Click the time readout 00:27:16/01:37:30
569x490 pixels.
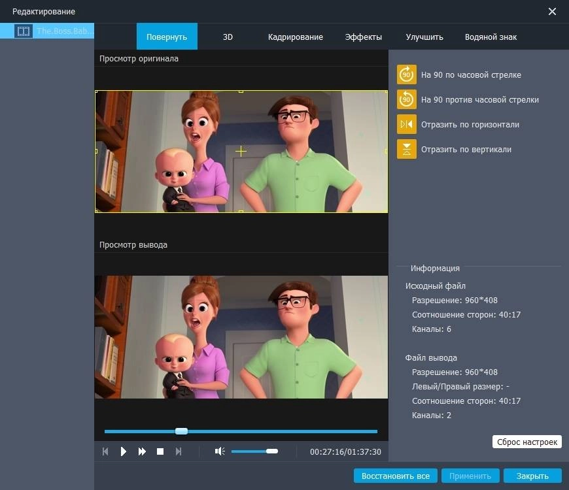click(x=345, y=451)
